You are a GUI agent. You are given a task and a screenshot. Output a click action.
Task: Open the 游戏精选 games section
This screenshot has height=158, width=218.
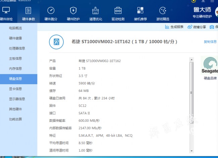point(163,14)
